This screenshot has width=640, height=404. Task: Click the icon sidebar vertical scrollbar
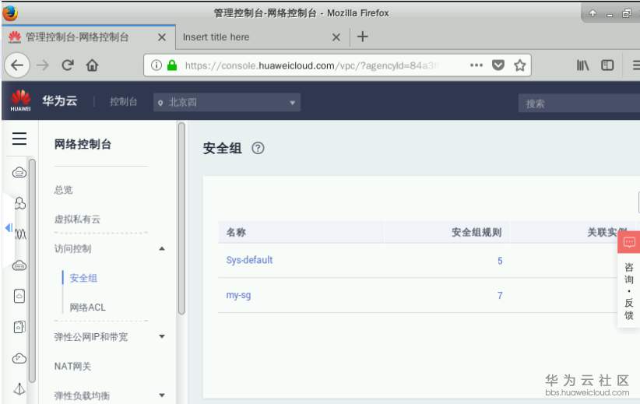point(32,271)
